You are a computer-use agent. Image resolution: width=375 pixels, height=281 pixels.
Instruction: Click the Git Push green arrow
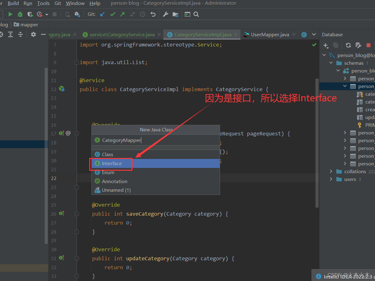122,14
